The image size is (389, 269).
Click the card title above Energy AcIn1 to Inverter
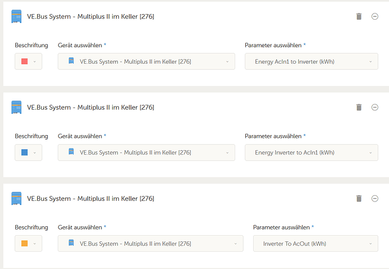91,16
